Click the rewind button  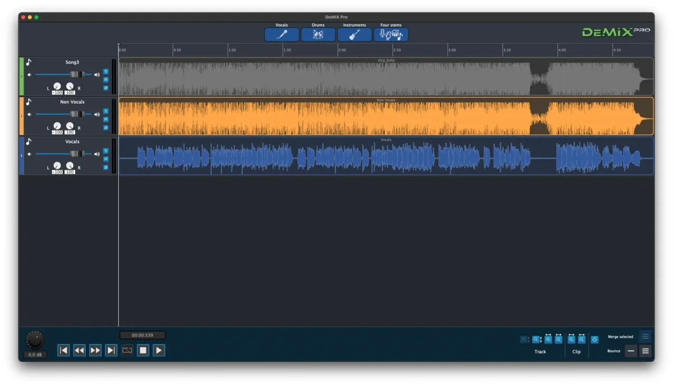click(x=79, y=350)
